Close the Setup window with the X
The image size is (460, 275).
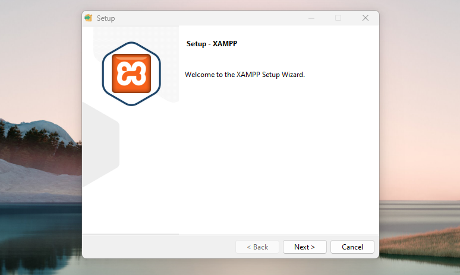click(x=366, y=18)
